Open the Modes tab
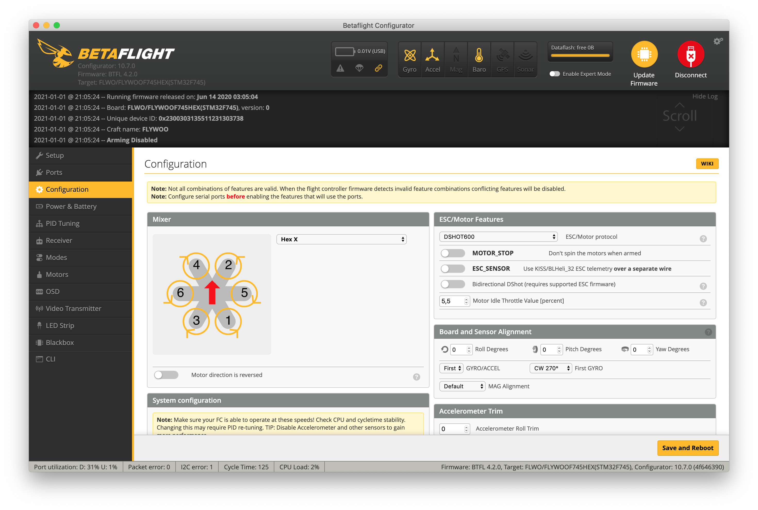758x510 pixels. click(80, 258)
